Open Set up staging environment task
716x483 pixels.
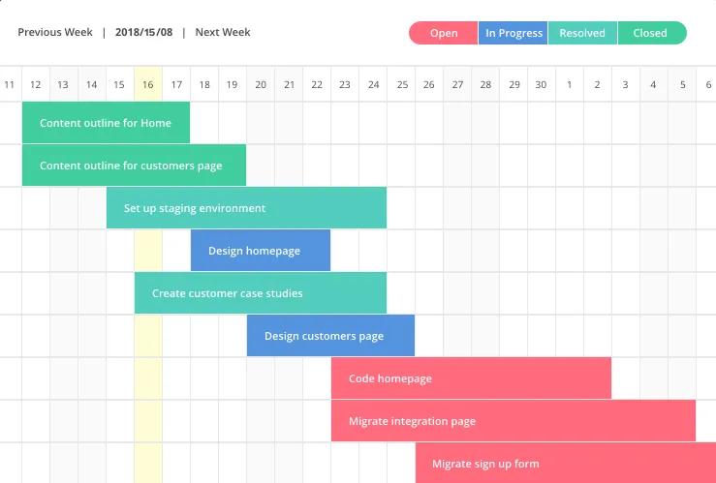(247, 207)
